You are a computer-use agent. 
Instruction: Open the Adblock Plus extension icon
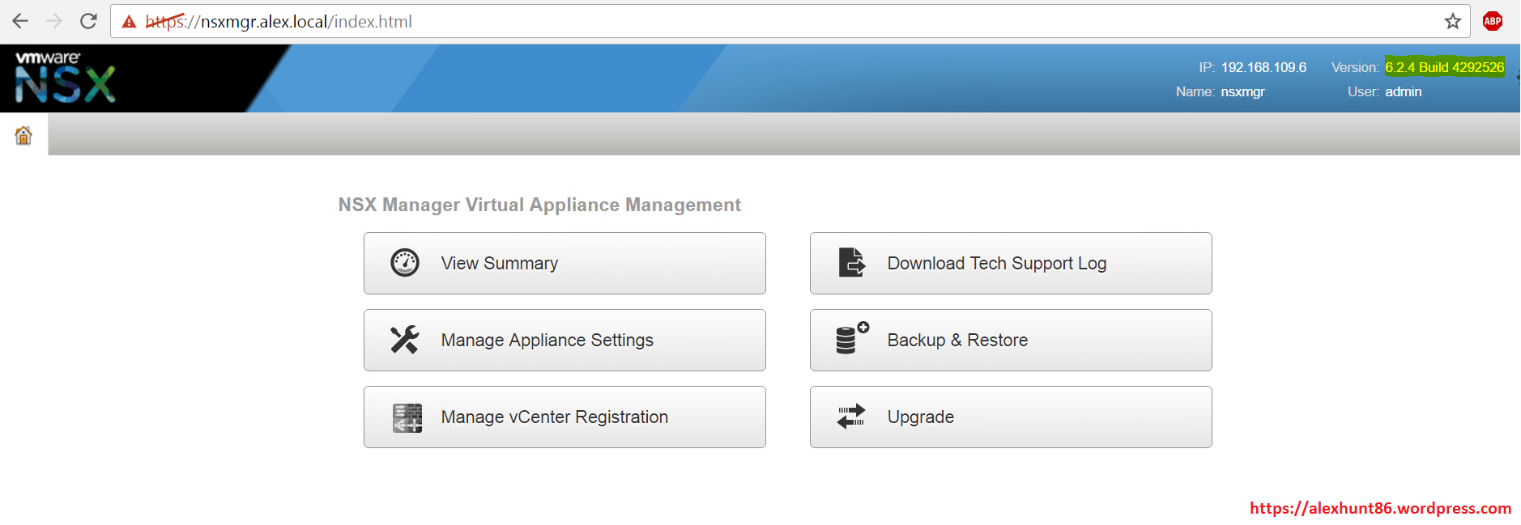pyautogui.click(x=1492, y=22)
